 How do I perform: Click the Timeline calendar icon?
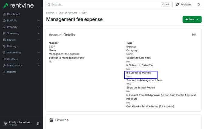tap(51, 120)
